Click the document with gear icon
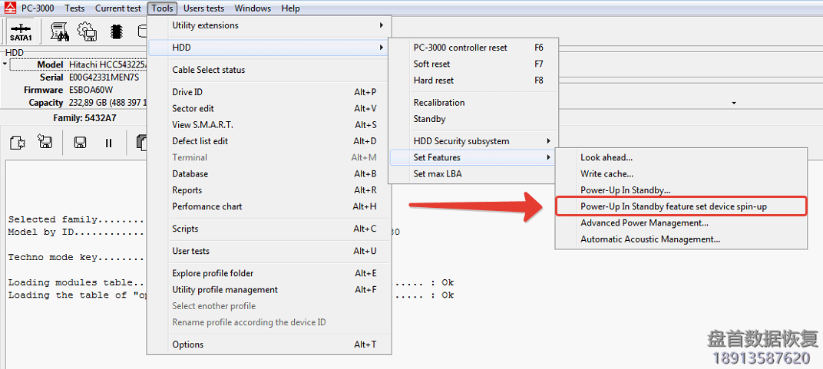Screen dimensions: 823x369 (18, 143)
